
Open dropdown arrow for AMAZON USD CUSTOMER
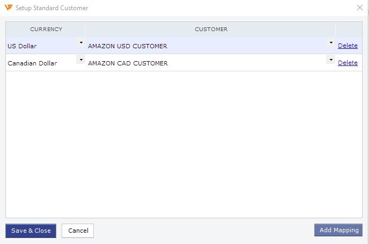click(331, 42)
